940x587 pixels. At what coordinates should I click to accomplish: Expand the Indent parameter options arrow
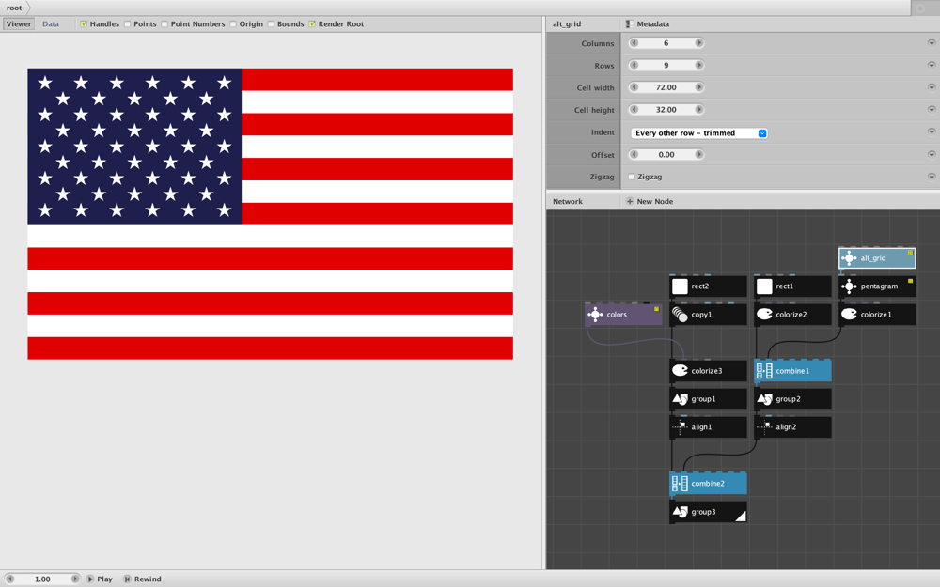coord(931,131)
